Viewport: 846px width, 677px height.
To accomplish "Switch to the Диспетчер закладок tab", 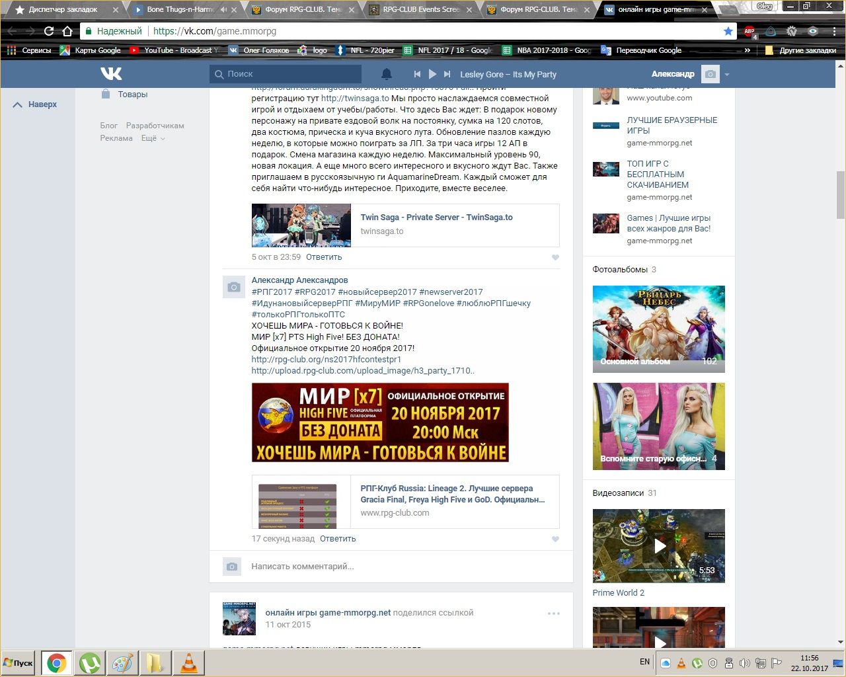I will point(63,10).
